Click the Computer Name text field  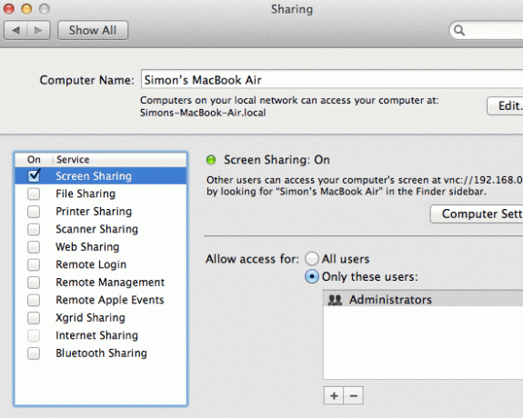[x=332, y=79]
